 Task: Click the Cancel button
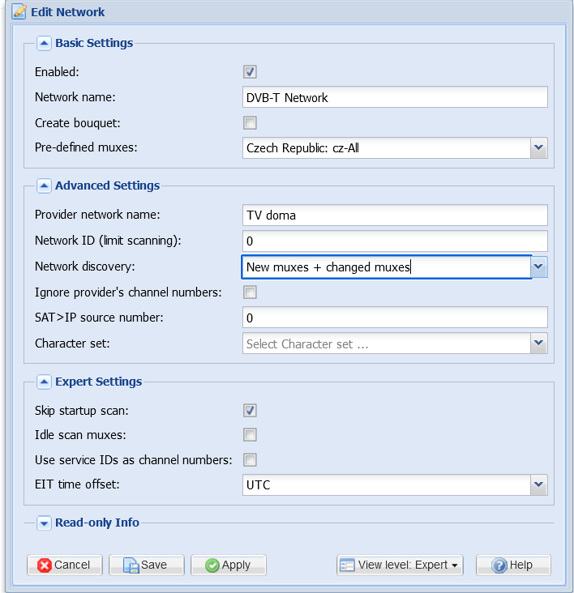coord(65,565)
